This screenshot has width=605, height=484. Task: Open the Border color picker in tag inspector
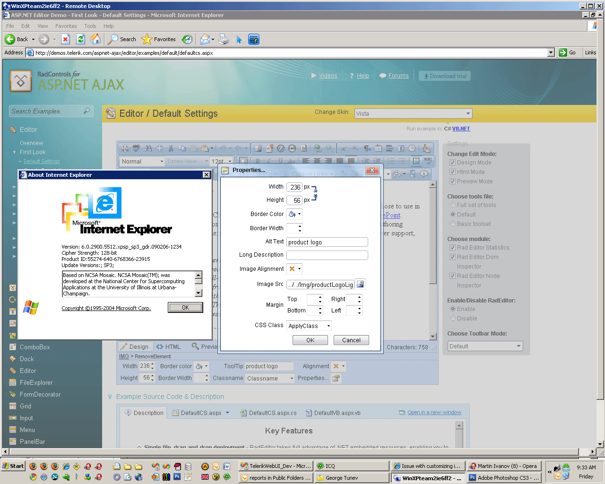click(x=202, y=366)
